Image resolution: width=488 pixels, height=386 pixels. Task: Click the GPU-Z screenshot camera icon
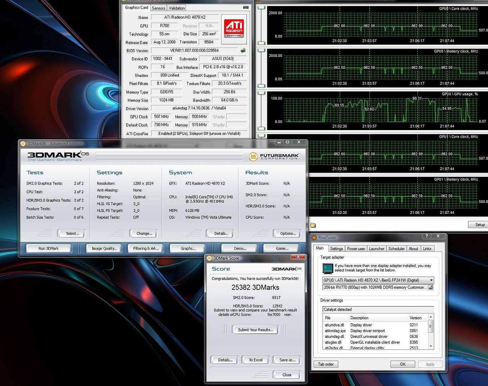click(246, 8)
